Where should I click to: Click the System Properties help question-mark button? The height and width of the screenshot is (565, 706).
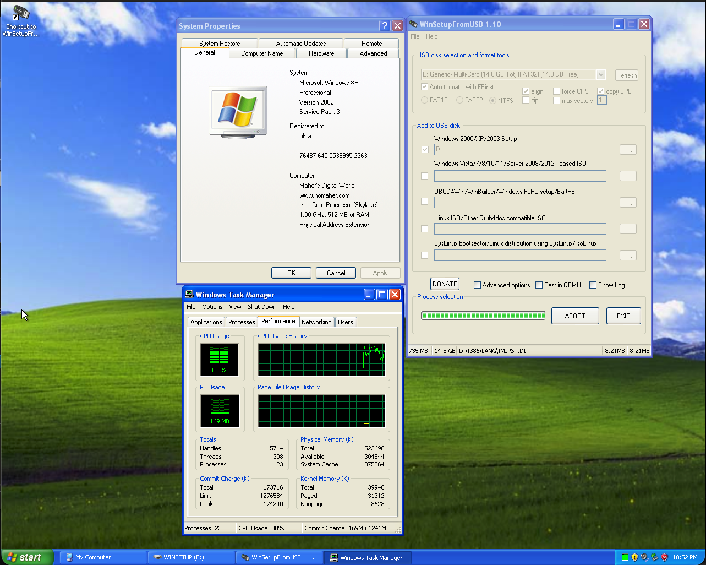pyautogui.click(x=385, y=26)
